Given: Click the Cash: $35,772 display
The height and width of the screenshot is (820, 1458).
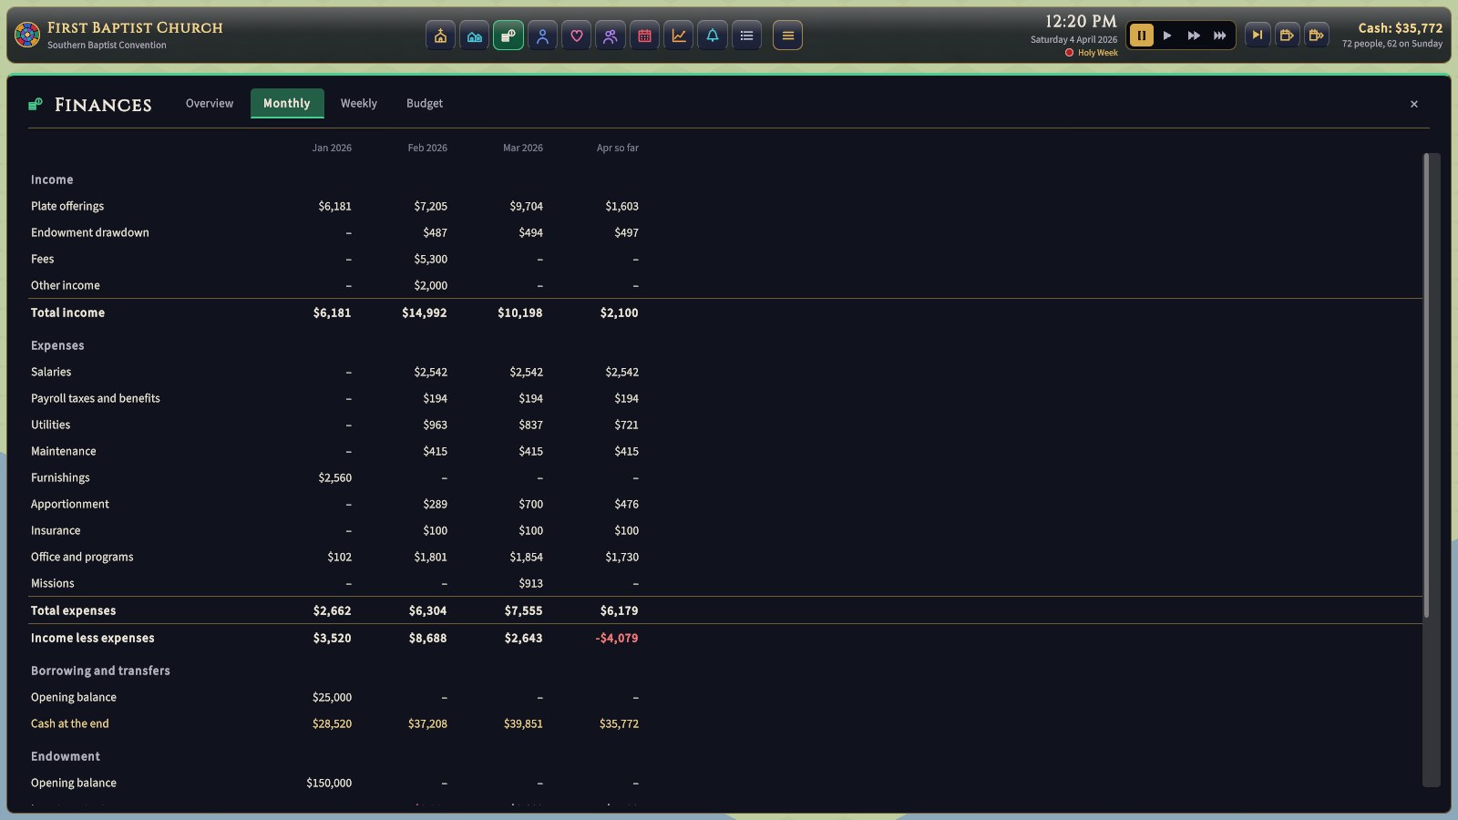Looking at the screenshot, I should click(1401, 28).
